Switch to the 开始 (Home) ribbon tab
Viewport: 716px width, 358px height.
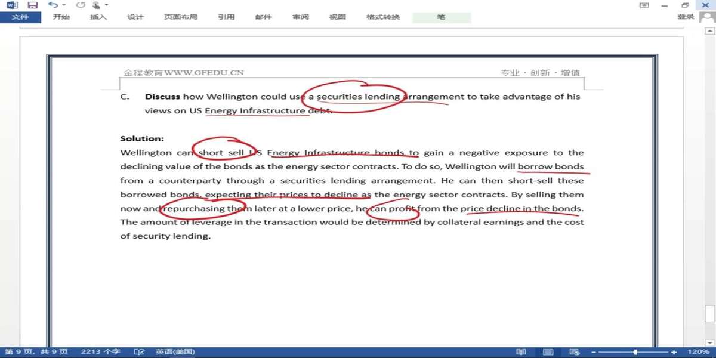click(x=61, y=17)
